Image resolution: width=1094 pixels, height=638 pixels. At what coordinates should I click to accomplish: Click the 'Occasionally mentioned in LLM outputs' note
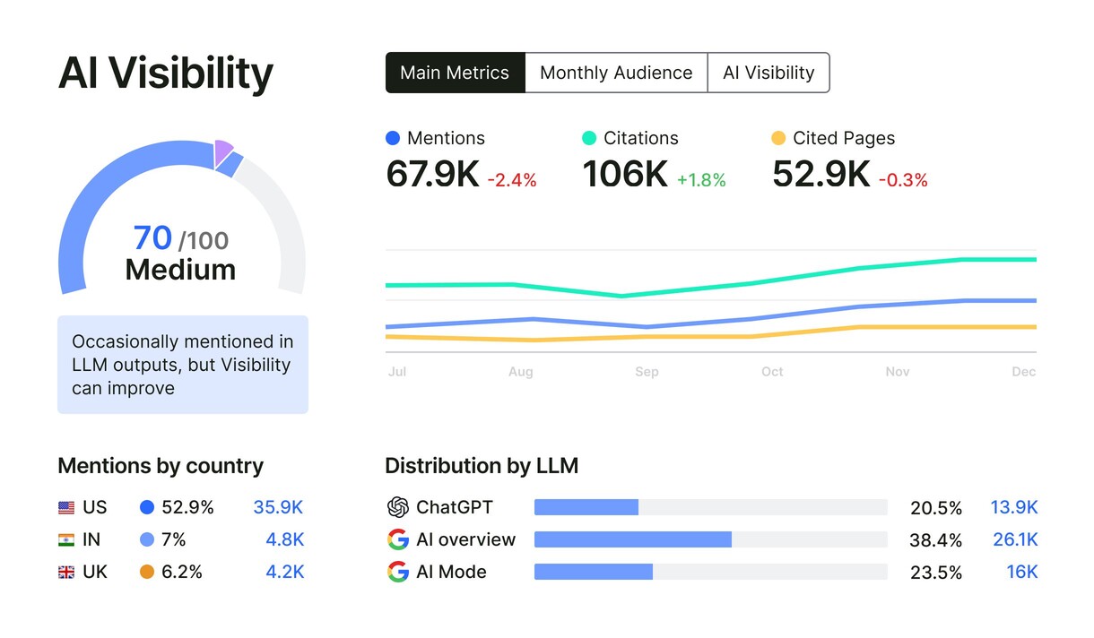point(183,365)
